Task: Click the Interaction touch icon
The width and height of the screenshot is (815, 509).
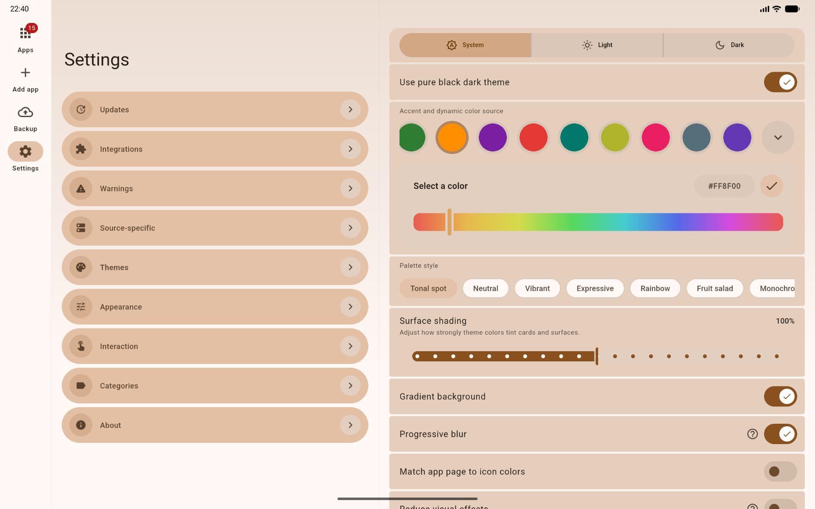Action: point(81,346)
